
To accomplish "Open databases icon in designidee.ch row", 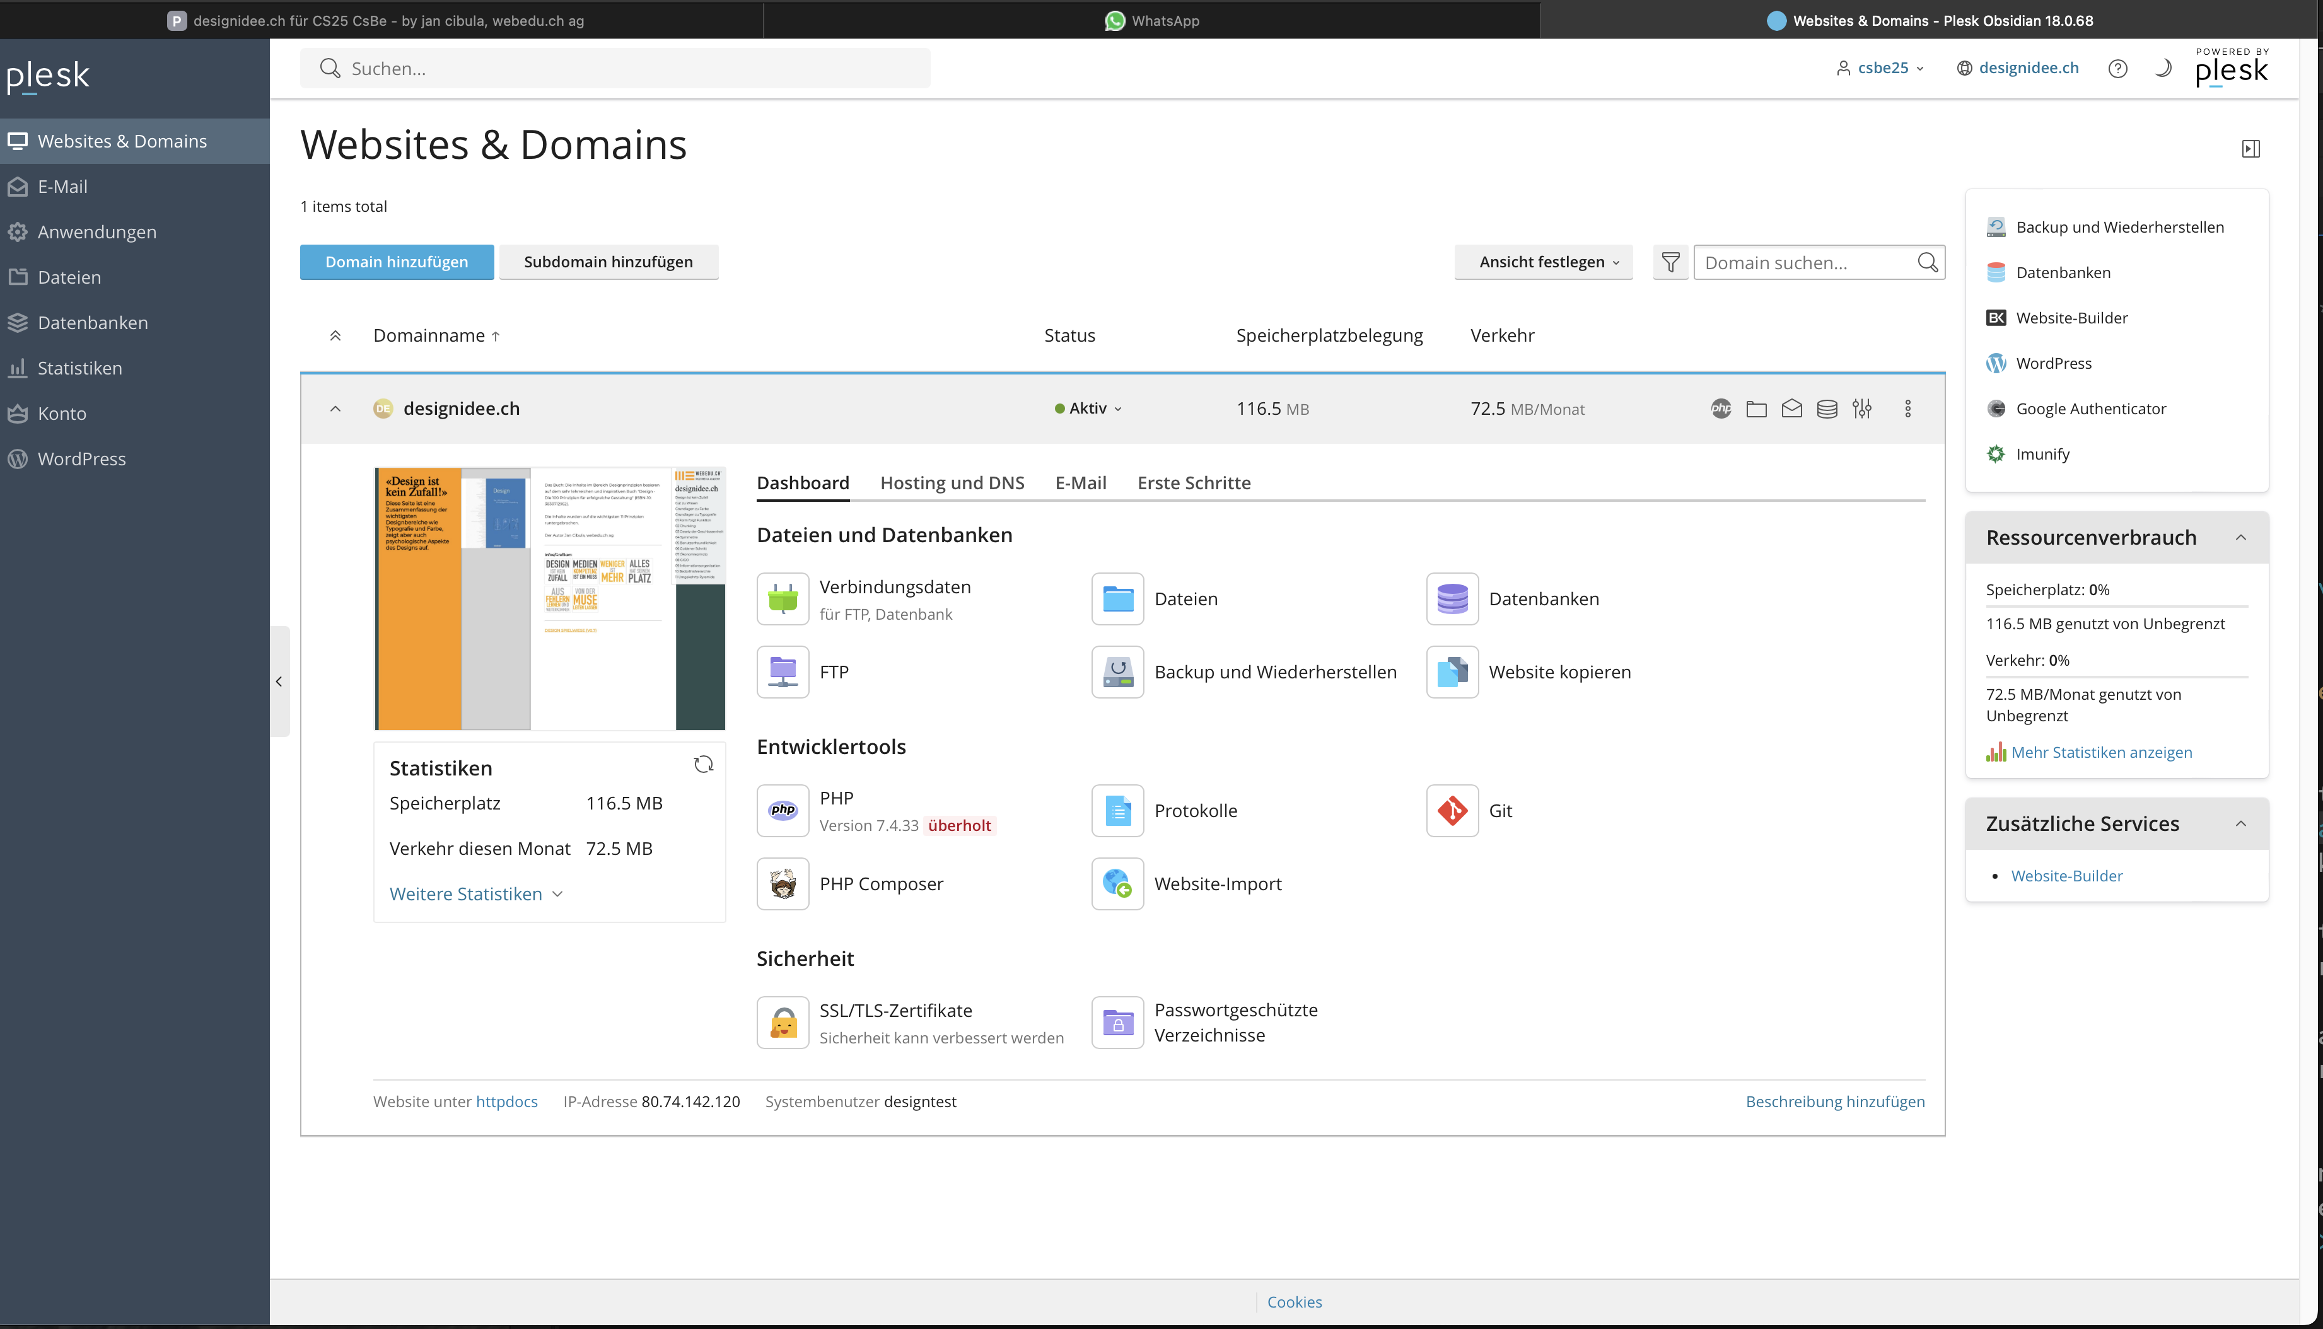I will point(1827,409).
